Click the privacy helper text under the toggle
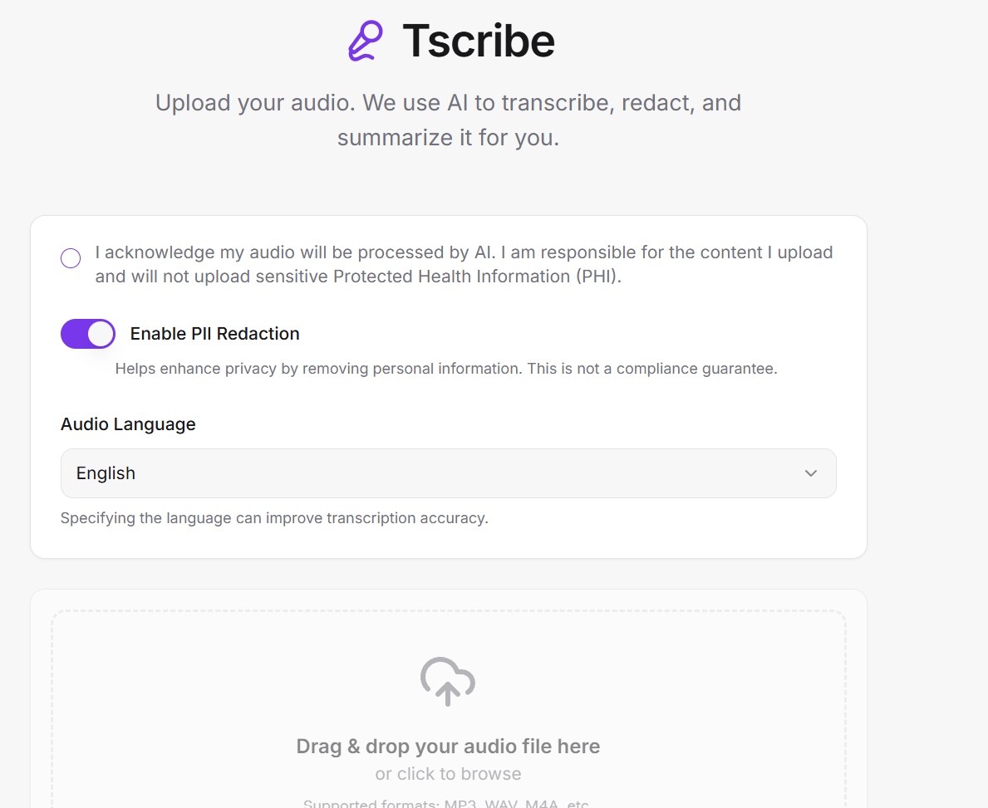Image resolution: width=988 pixels, height=808 pixels. (x=448, y=368)
